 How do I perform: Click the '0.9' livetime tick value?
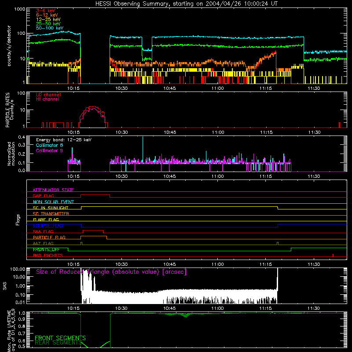(x=22, y=319)
